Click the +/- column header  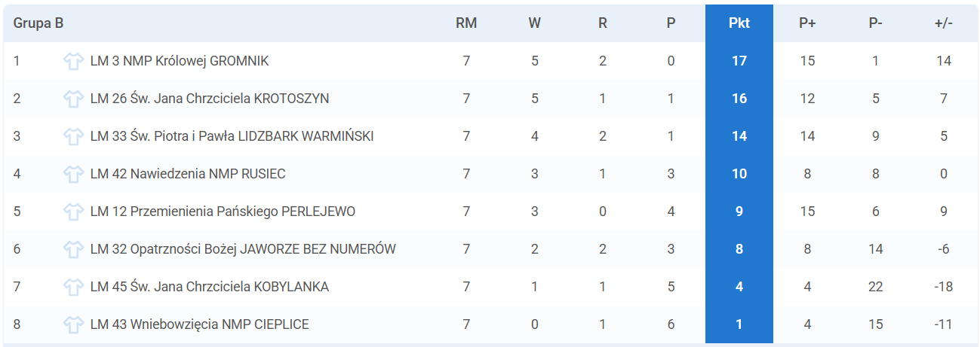click(x=944, y=23)
